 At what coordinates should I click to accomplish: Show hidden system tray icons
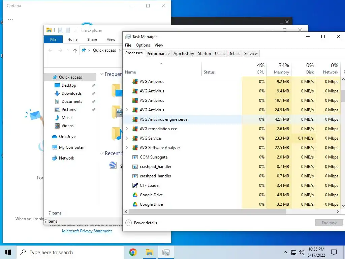click(x=285, y=252)
